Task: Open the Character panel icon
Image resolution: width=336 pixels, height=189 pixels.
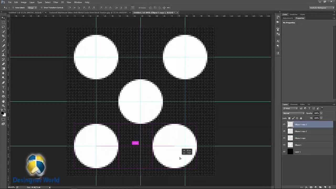Action: pyautogui.click(x=278, y=41)
